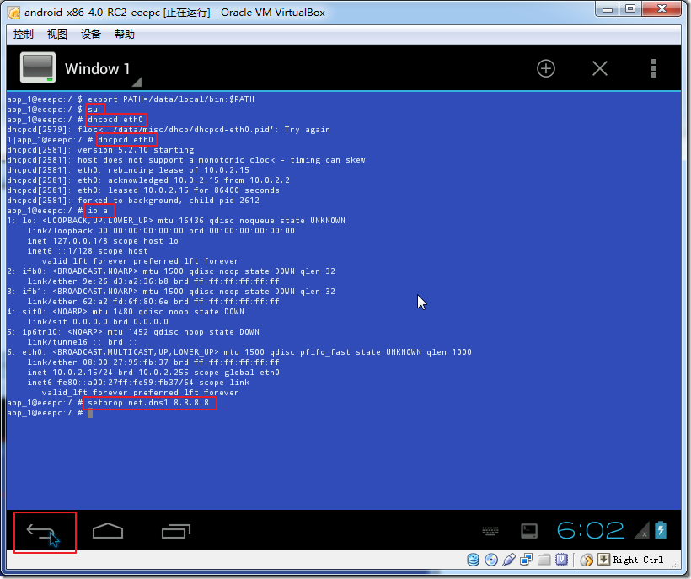
Task: Click the Right Ctrl host key label
Action: click(638, 560)
